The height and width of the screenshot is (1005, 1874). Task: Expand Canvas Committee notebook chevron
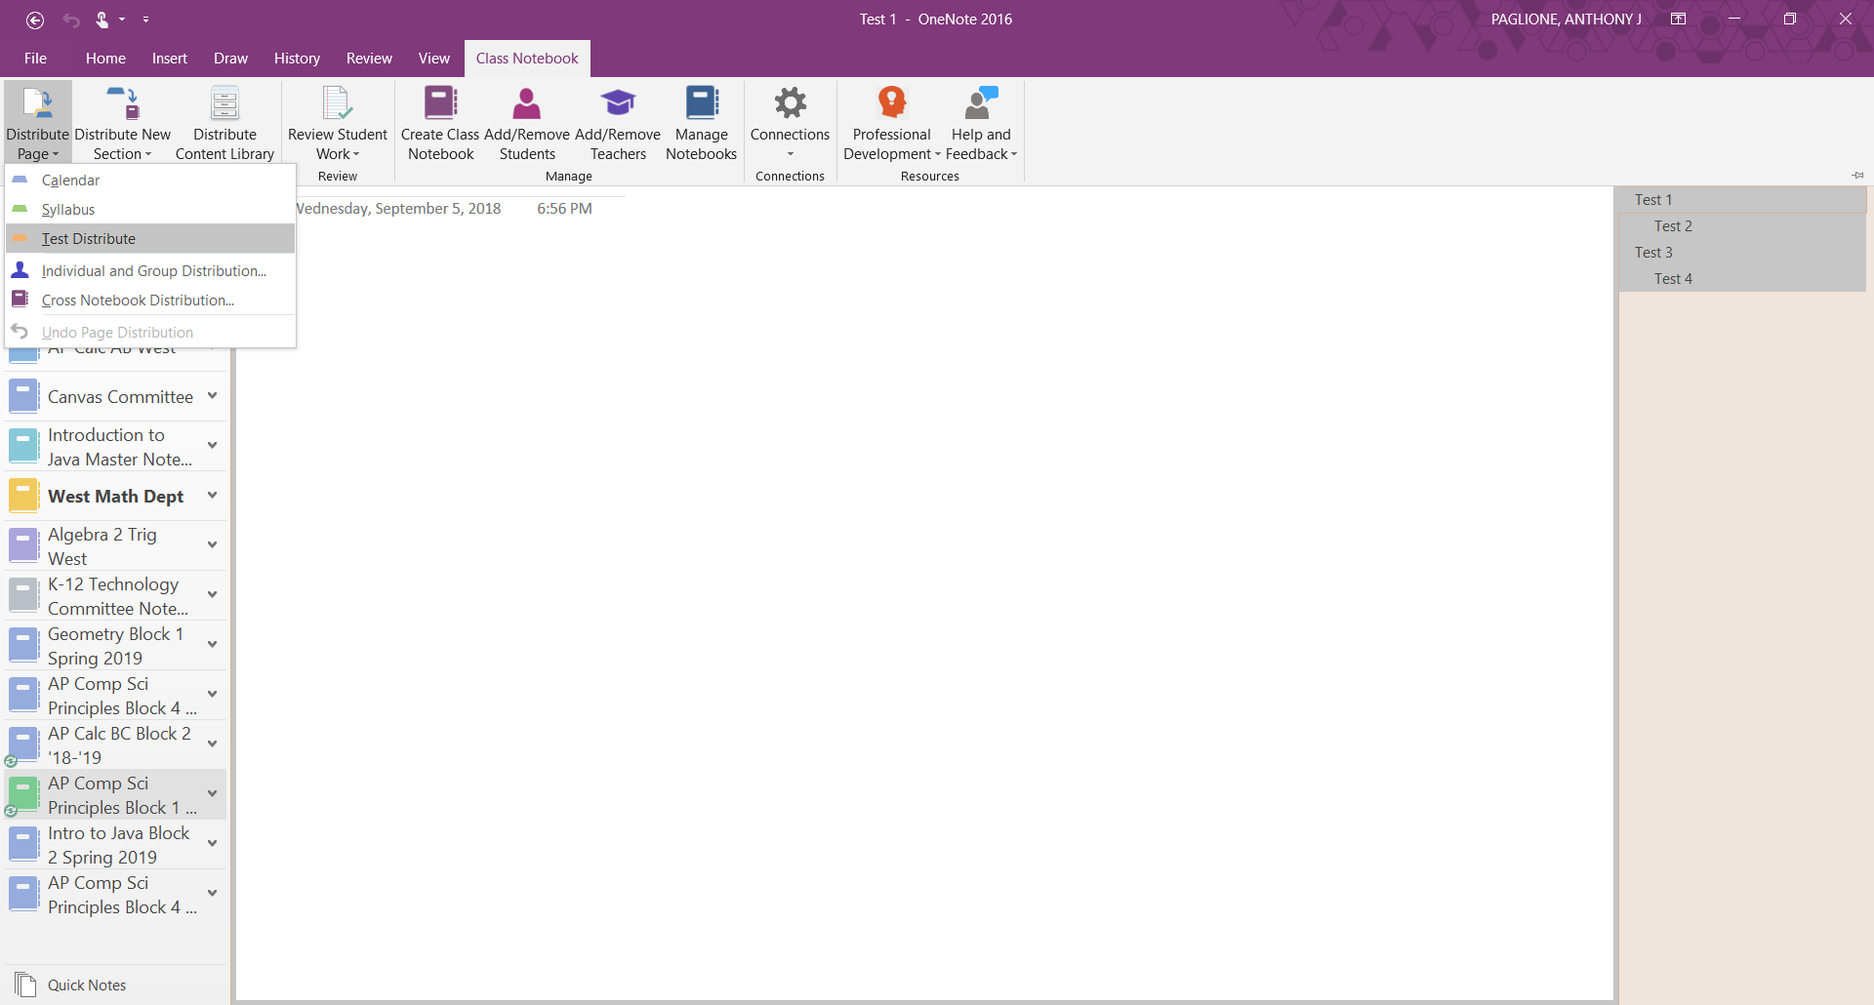point(212,396)
